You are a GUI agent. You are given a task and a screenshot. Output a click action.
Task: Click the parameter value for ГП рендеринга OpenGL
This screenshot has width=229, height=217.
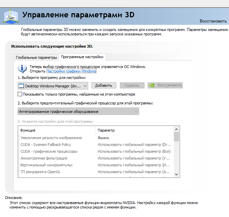pyautogui.click(x=134, y=172)
